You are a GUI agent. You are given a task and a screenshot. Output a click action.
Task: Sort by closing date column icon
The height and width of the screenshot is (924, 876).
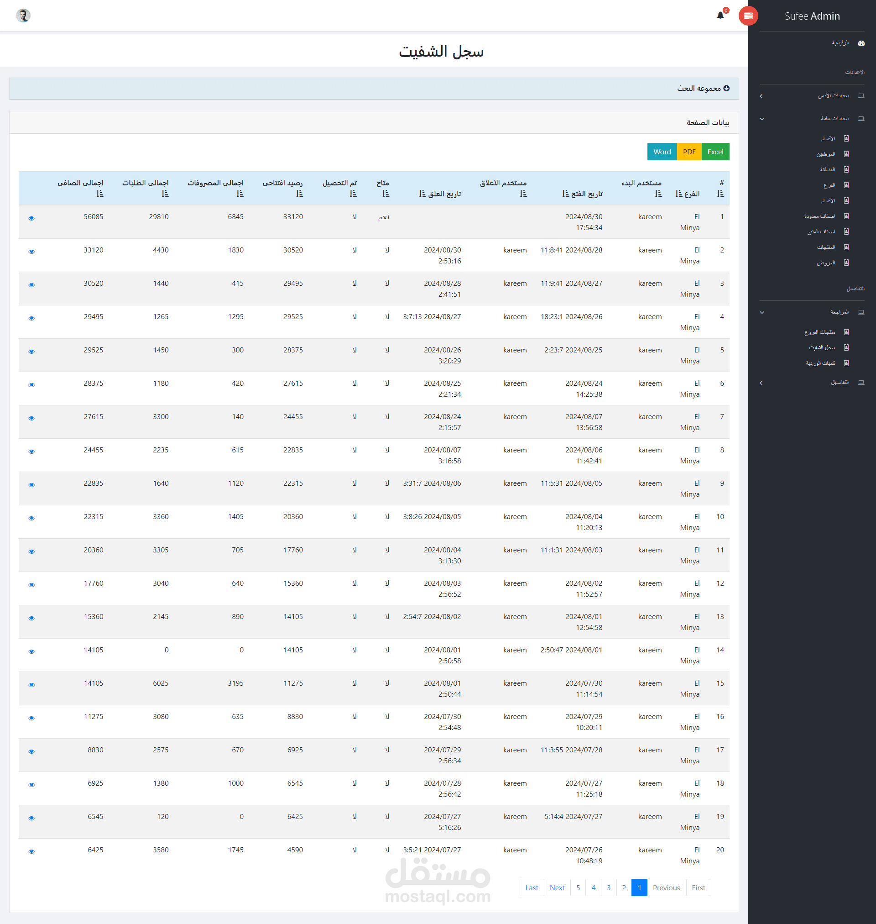(x=422, y=194)
